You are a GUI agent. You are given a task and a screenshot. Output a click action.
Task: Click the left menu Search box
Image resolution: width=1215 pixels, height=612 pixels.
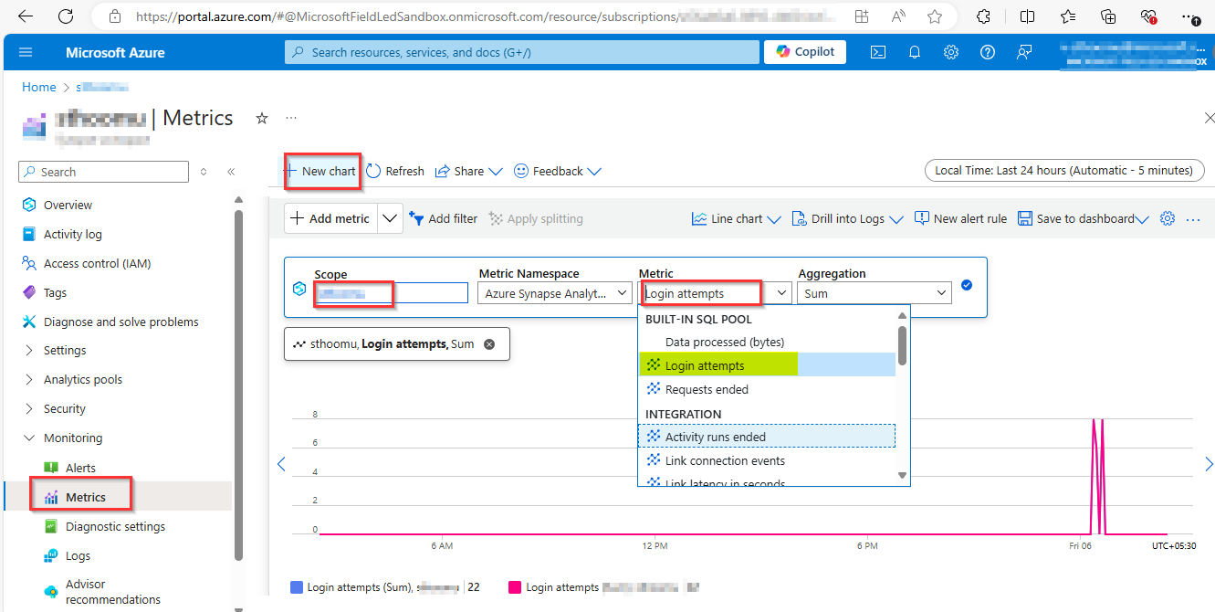click(104, 172)
